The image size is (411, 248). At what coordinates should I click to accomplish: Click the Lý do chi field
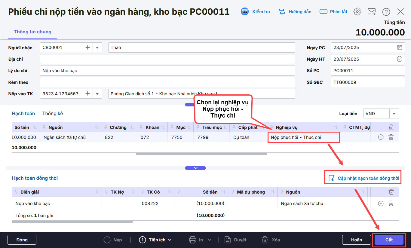point(167,71)
